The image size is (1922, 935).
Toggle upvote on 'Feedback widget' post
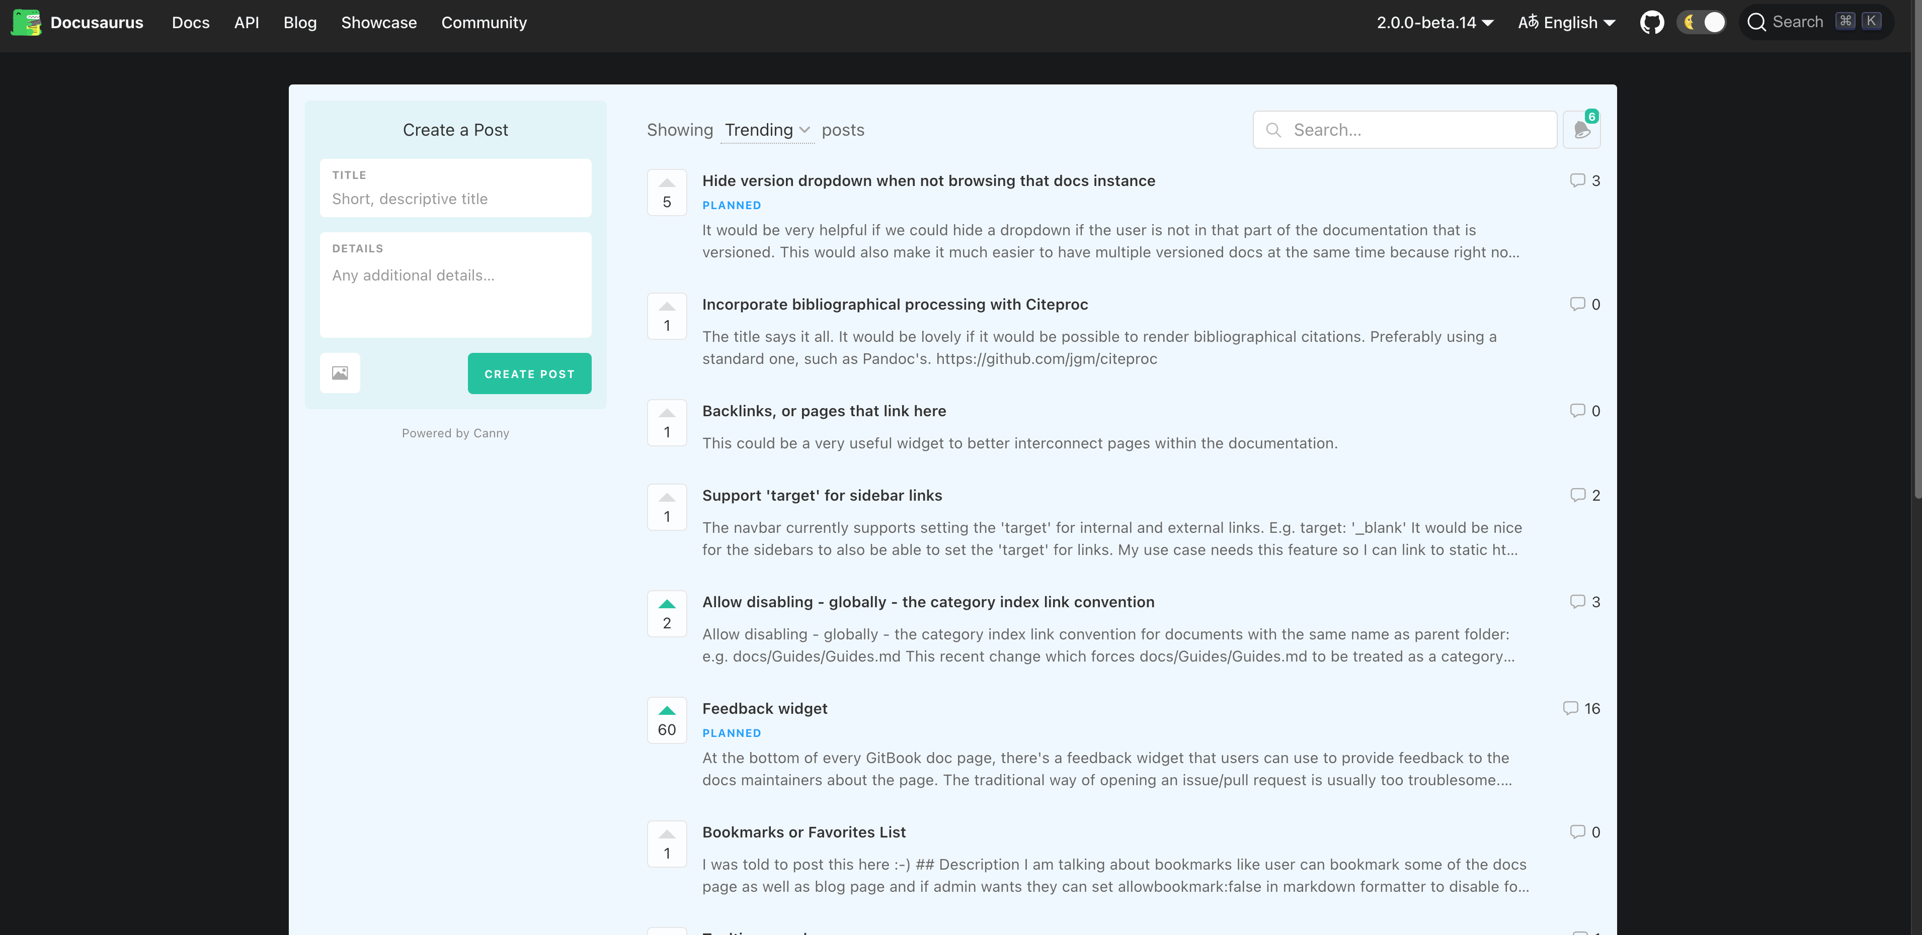pos(667,720)
